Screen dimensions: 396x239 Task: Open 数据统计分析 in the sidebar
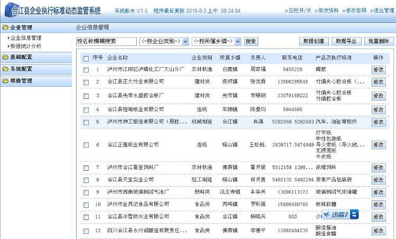pyautogui.click(x=25, y=47)
